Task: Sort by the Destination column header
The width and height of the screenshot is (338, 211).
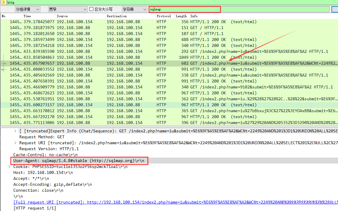Action: pyautogui.click(x=131, y=16)
